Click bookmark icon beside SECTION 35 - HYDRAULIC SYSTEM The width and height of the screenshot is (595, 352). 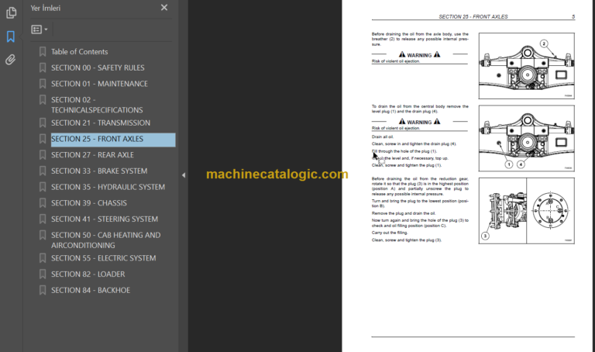43,187
